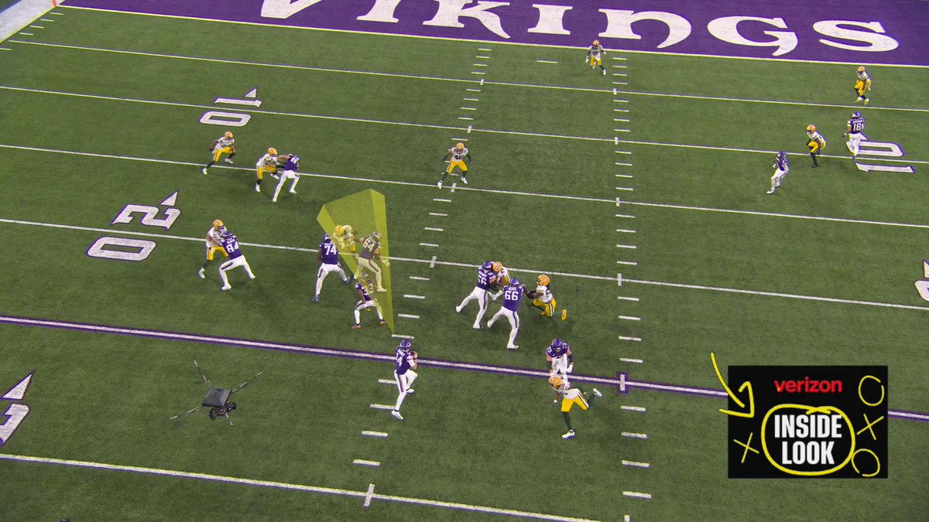Select the player wearing jersey 74
The height and width of the screenshot is (522, 929).
click(330, 267)
